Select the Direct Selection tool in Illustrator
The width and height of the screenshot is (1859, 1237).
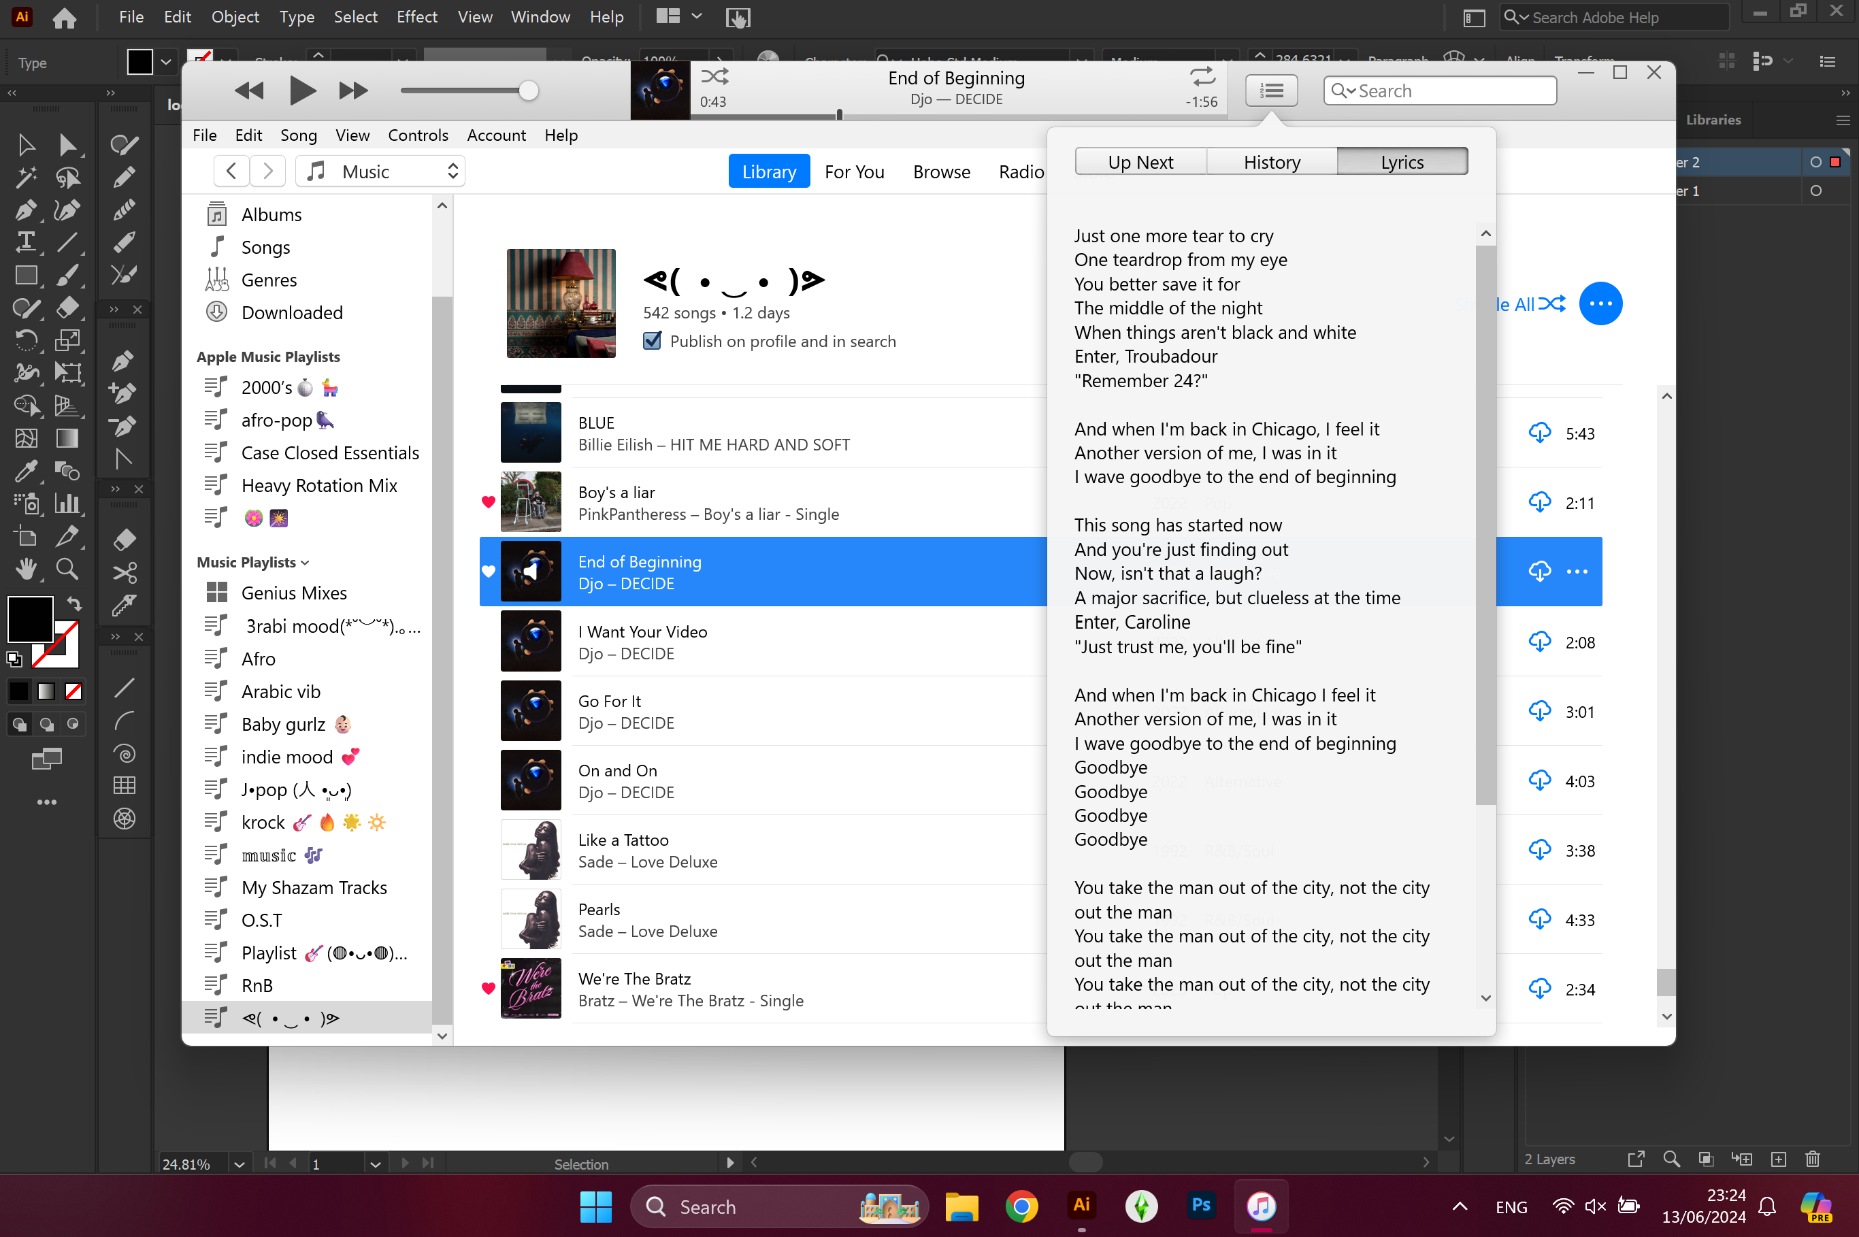coord(68,144)
